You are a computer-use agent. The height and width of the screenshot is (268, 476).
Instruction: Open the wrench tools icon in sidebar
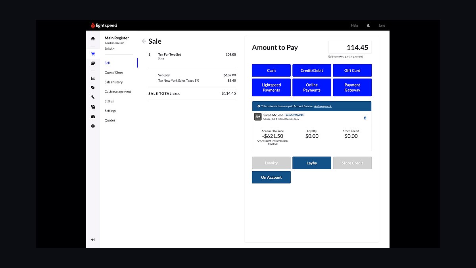point(93,97)
